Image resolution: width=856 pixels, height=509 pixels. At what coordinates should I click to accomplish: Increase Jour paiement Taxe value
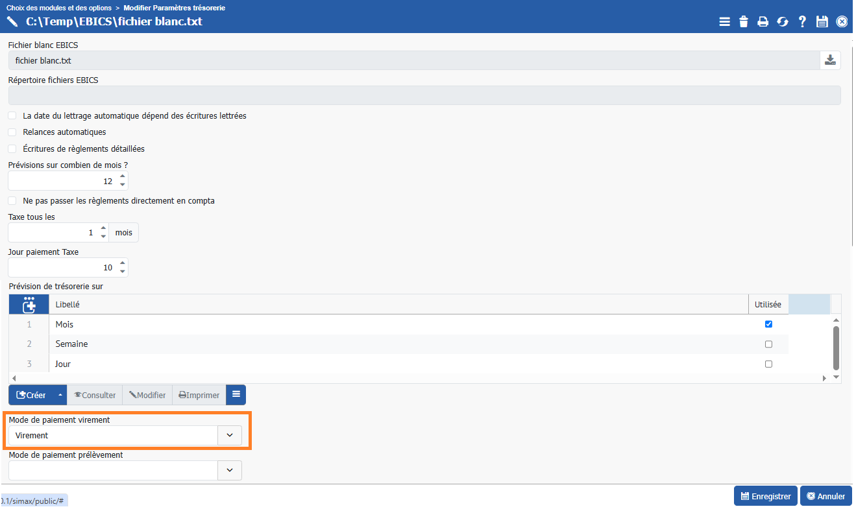pyautogui.click(x=123, y=263)
